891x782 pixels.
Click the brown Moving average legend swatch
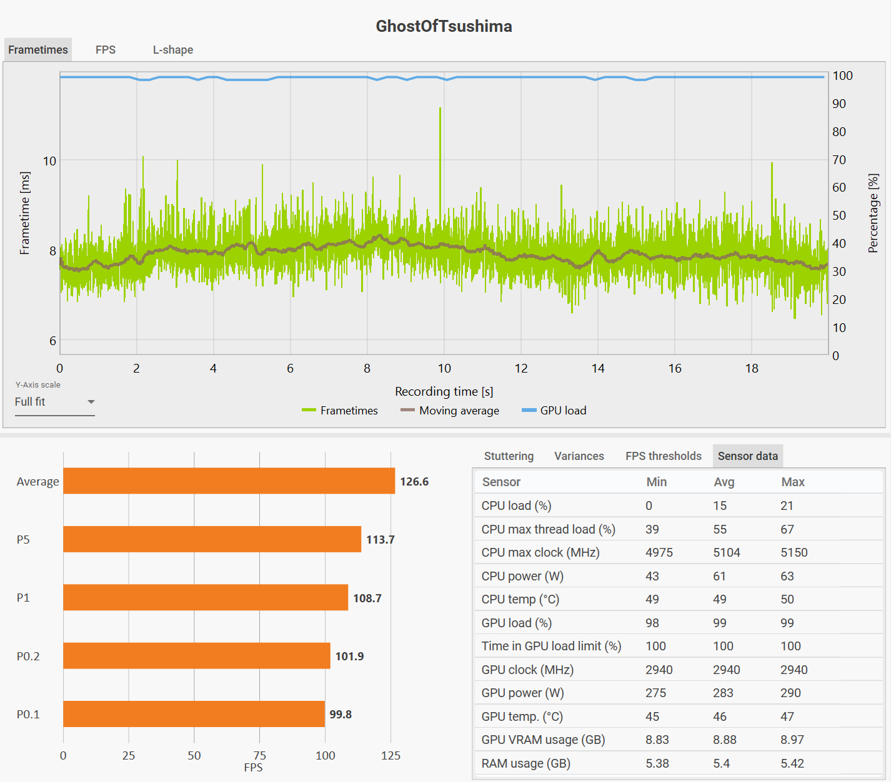[x=407, y=411]
